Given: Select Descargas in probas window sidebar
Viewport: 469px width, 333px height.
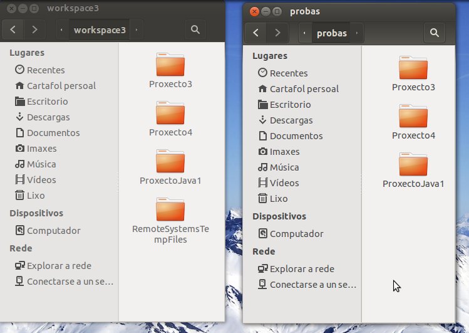Looking at the screenshot, I should tap(285, 120).
